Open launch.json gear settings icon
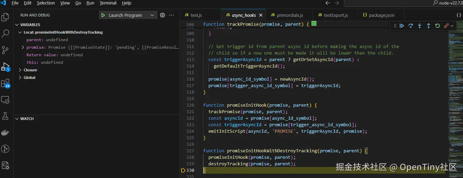This screenshot has height=178, width=463. click(x=162, y=15)
